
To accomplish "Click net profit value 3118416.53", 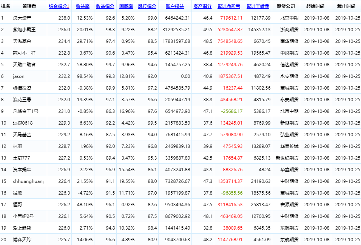I will click(x=230, y=205).
